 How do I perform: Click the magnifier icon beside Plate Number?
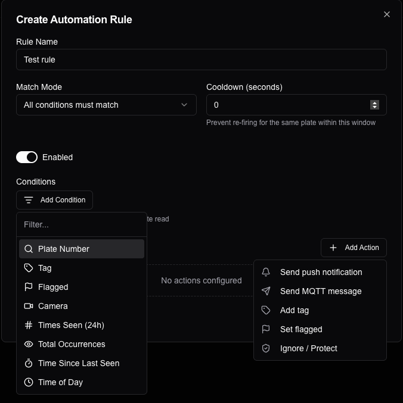[29, 249]
